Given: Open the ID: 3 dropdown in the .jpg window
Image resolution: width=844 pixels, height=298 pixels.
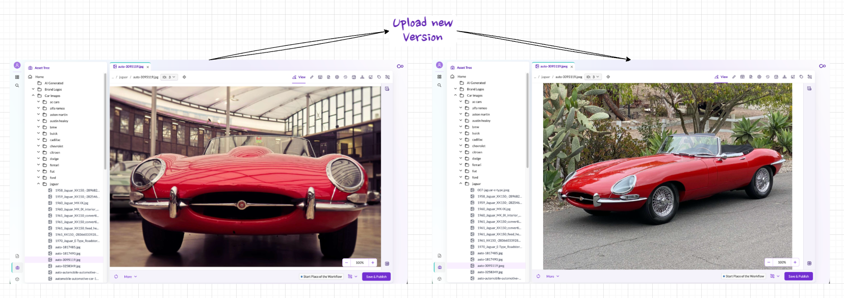Looking at the screenshot, I should tap(169, 77).
